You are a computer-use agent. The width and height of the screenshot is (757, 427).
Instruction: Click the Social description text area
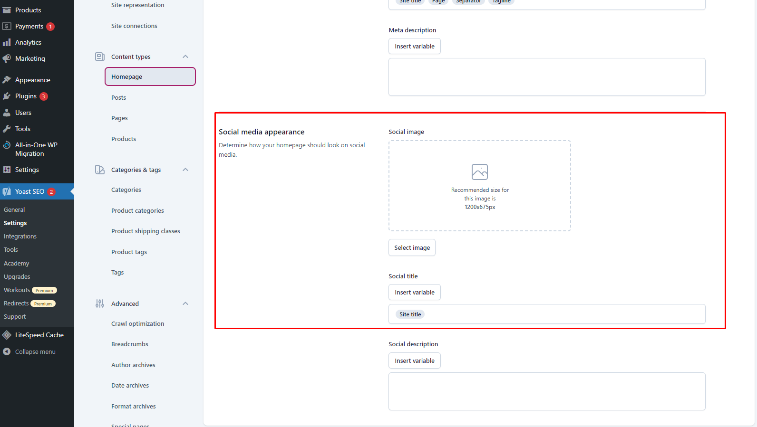pyautogui.click(x=547, y=391)
